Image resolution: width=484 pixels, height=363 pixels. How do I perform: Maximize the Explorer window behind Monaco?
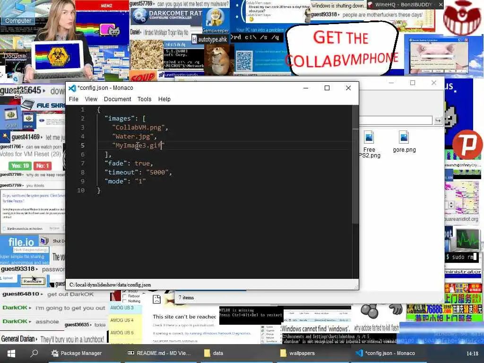[x=412, y=83]
